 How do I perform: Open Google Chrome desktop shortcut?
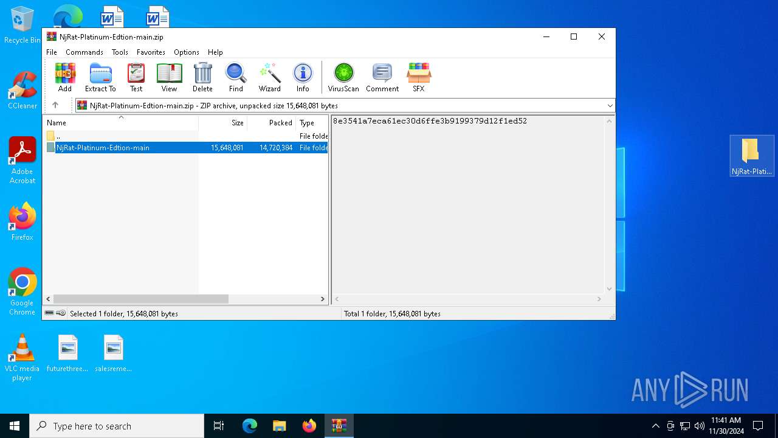pyautogui.click(x=22, y=292)
